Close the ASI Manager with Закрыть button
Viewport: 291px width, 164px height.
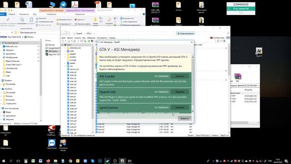[185, 118]
